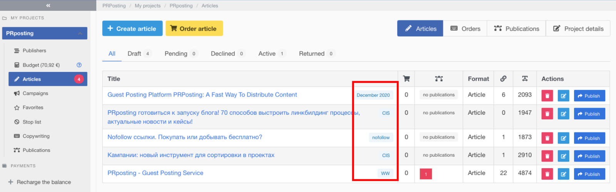
Task: Edit the Guest Posting Platform article
Action: click(563, 96)
